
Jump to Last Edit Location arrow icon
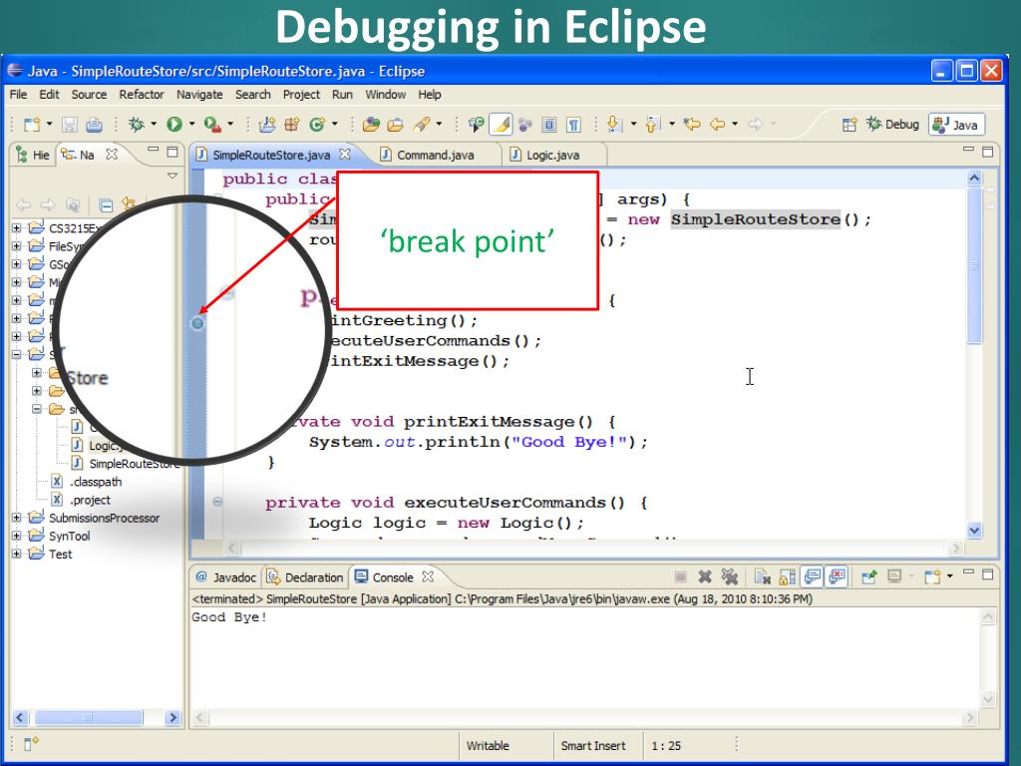click(692, 124)
